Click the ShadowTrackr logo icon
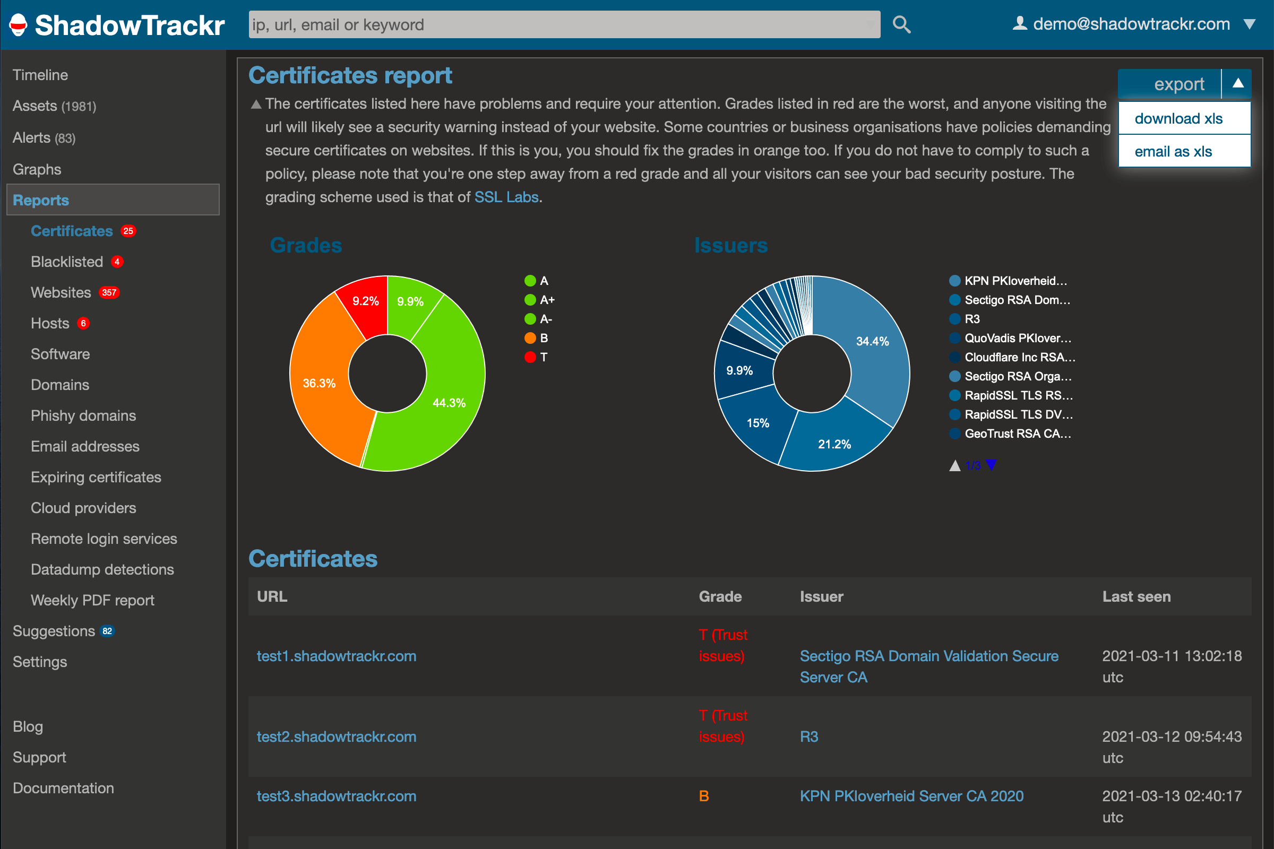1274x849 pixels. pos(17,24)
